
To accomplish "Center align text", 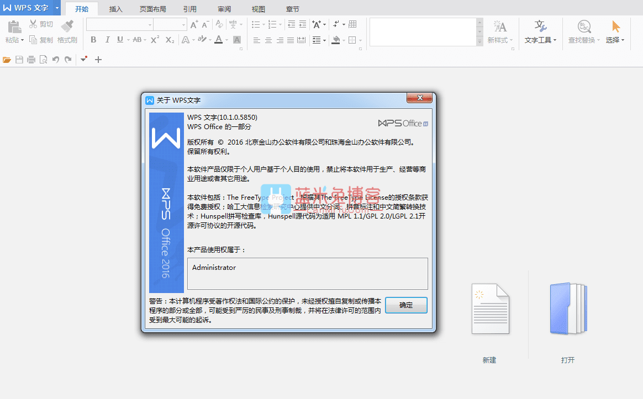I will click(x=268, y=40).
